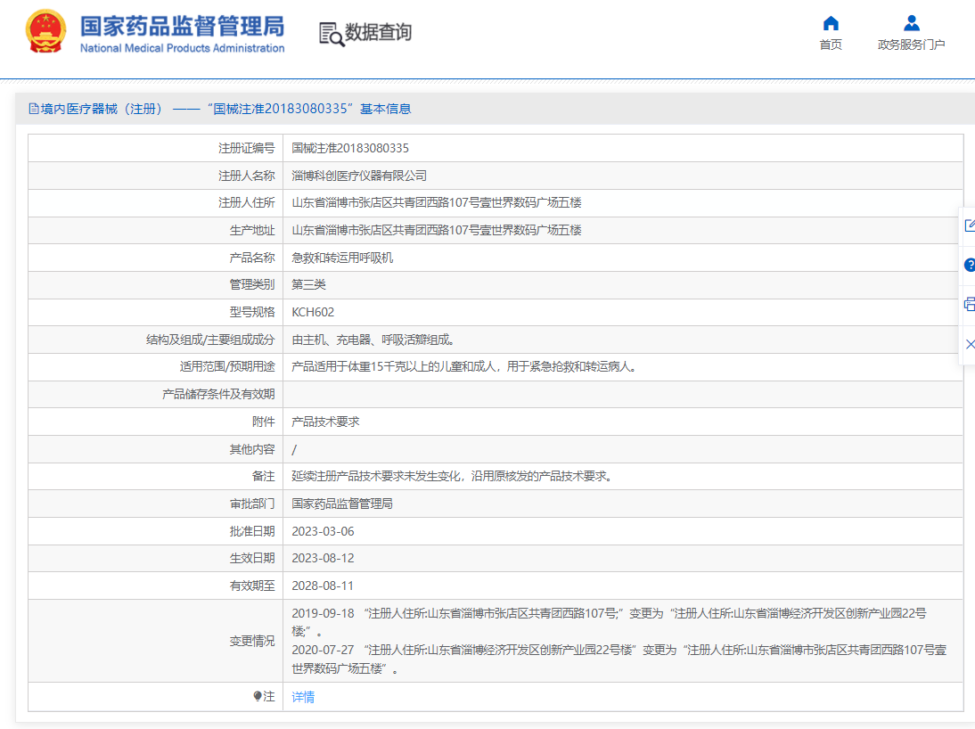
Task: Select 淄博科创医疗仪器有限公司 registrant name
Action: (359, 176)
